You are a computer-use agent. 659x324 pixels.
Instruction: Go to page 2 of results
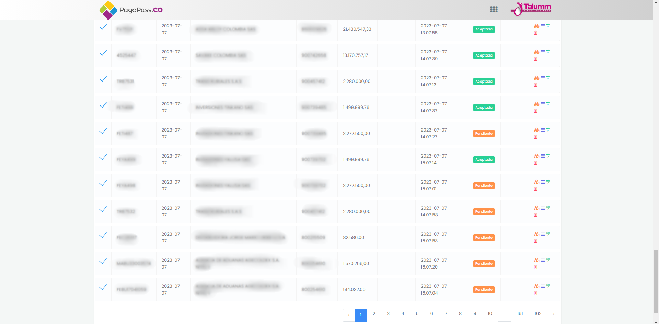[374, 314]
